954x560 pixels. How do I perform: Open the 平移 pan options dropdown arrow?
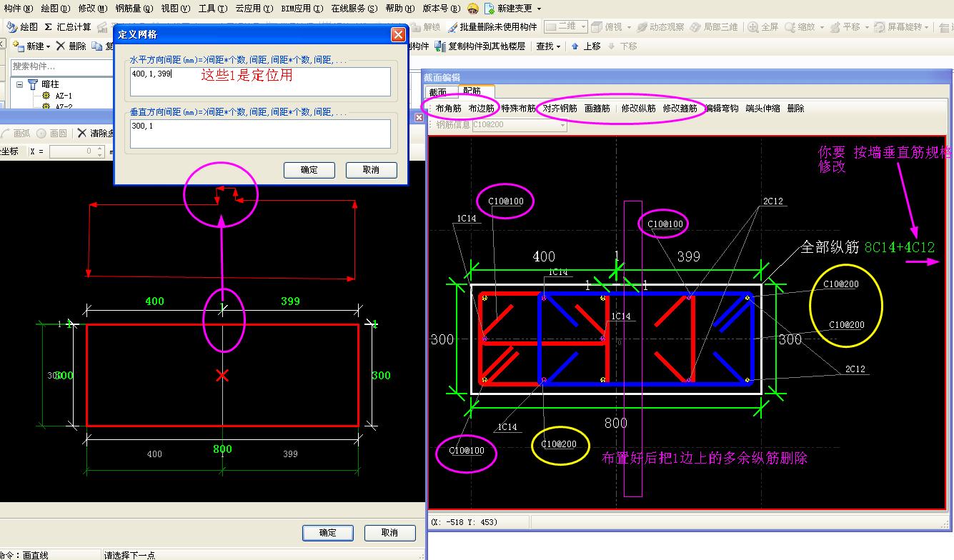coord(867,27)
